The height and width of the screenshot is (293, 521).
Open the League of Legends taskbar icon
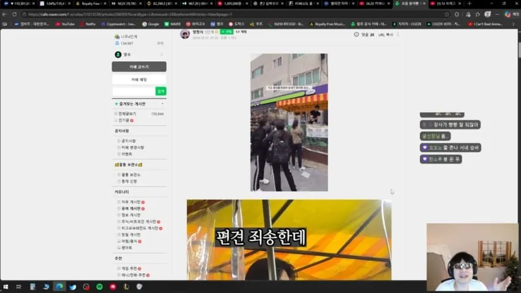point(126,287)
